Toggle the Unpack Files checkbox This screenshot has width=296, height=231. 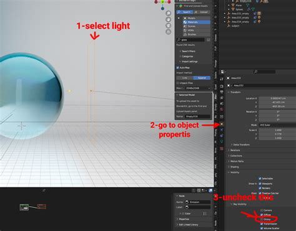pyautogui.click(x=177, y=83)
